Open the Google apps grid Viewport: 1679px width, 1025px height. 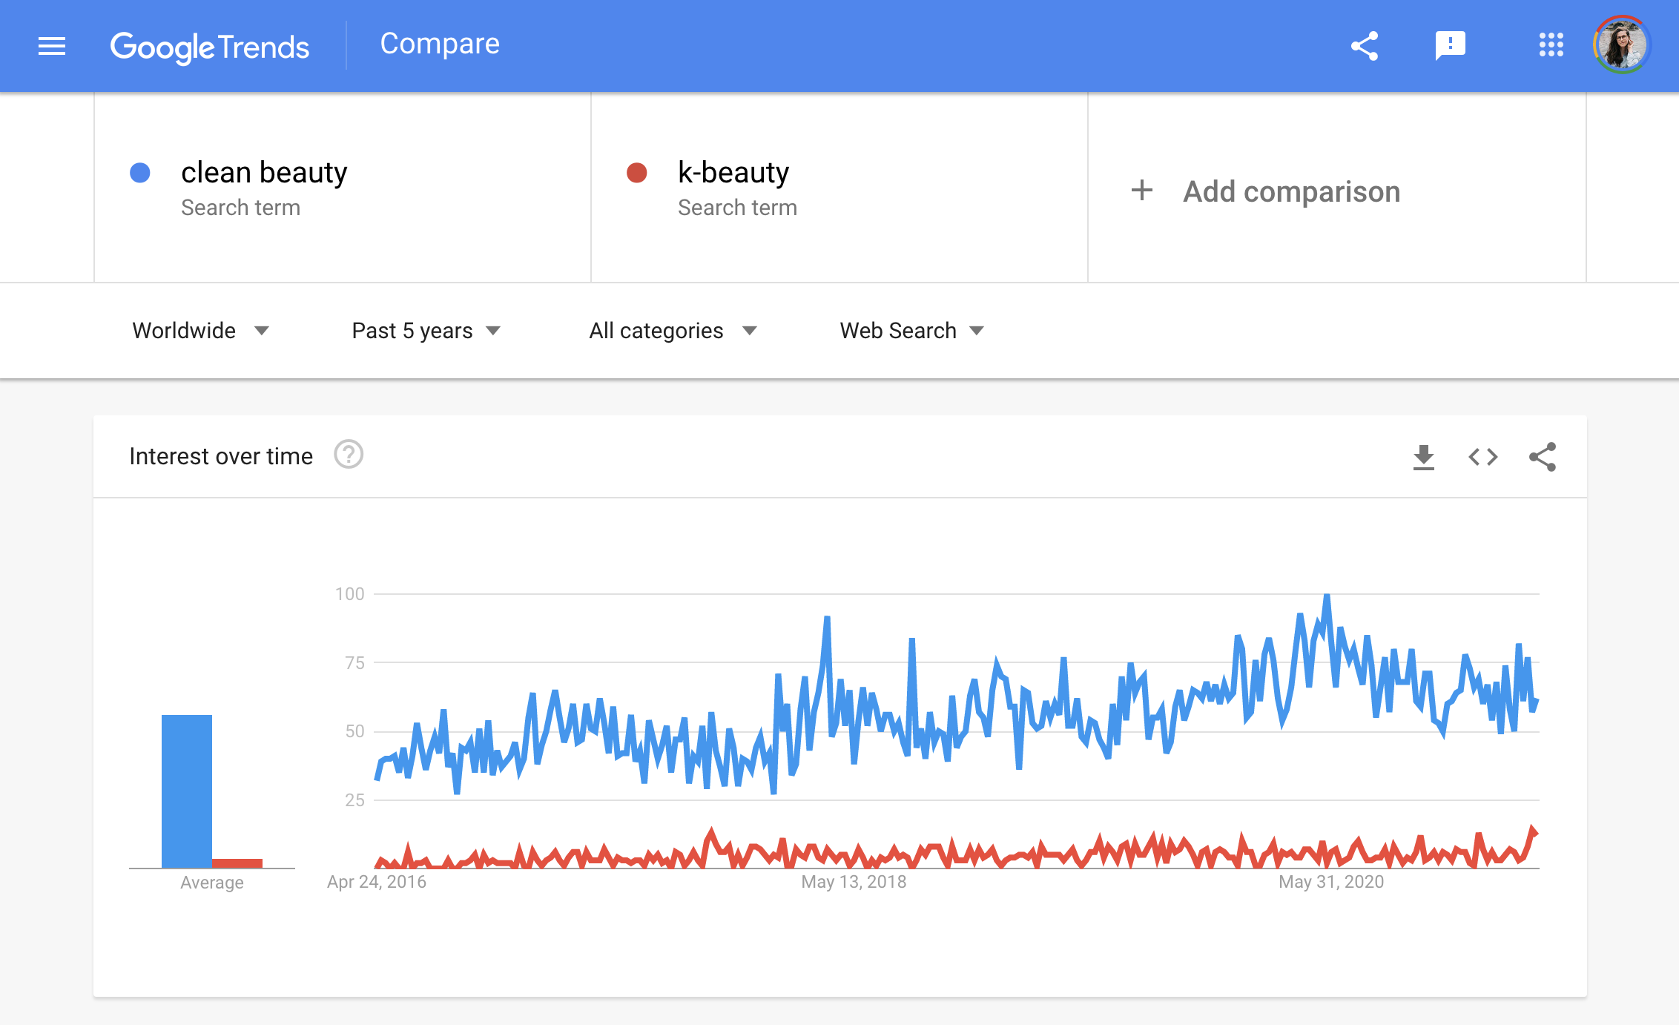[x=1551, y=45]
